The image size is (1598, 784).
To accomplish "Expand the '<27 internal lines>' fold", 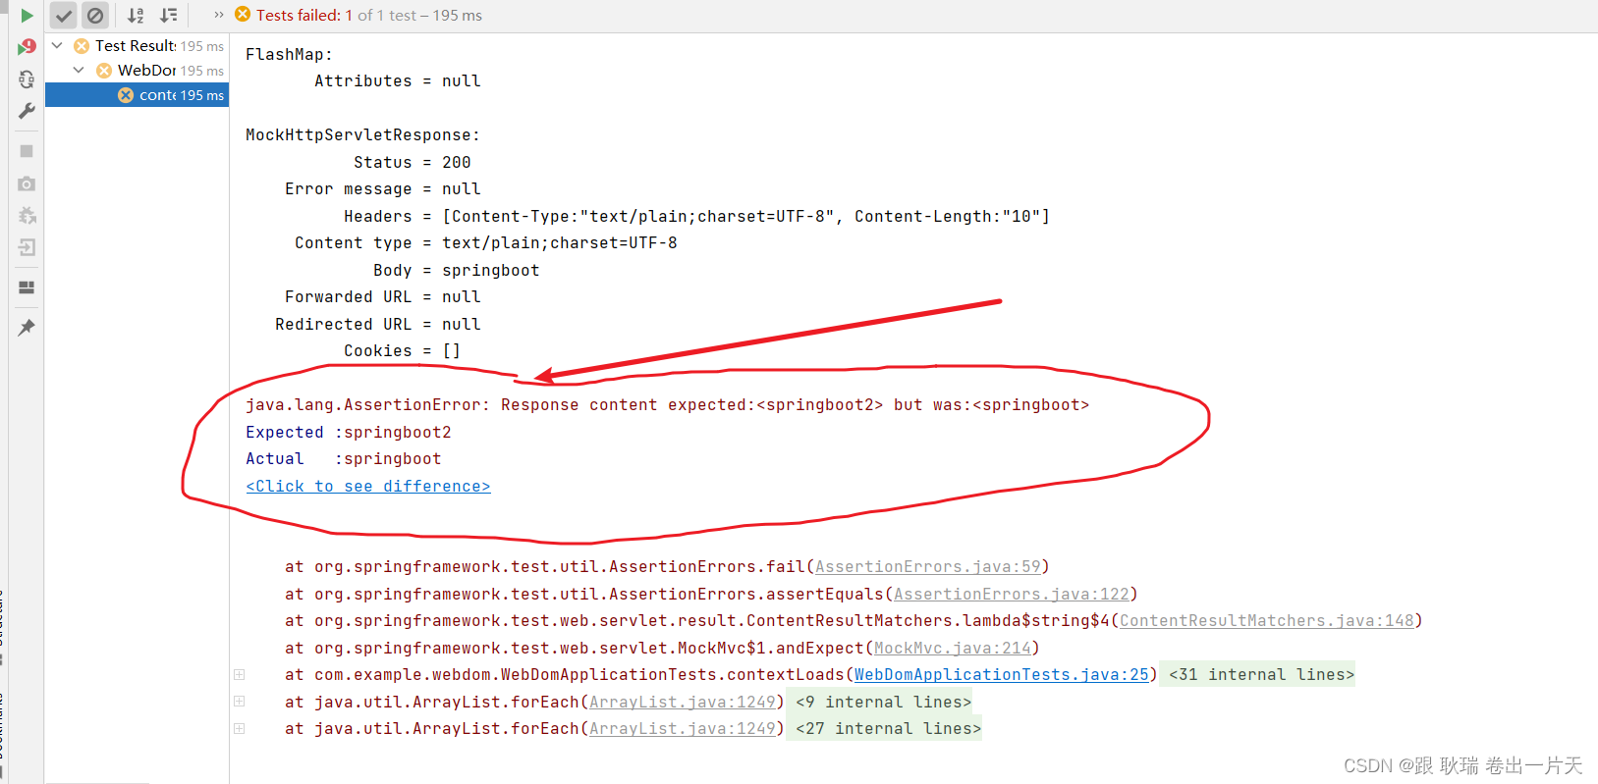I will [888, 728].
